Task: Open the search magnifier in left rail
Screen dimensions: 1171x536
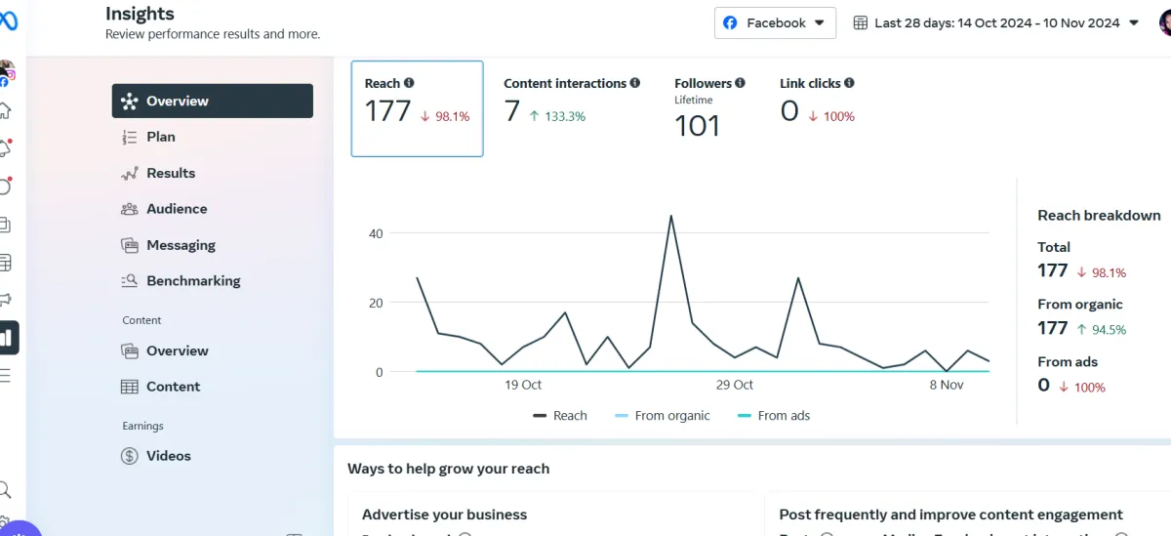Action: 5,489
